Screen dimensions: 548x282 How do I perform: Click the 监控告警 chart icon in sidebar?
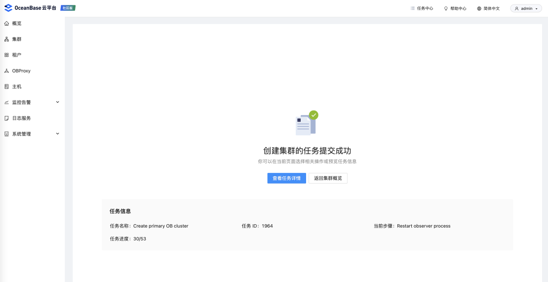coord(6,102)
